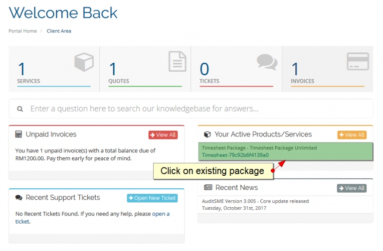Focus the knowledgebase search field

(x=191, y=109)
